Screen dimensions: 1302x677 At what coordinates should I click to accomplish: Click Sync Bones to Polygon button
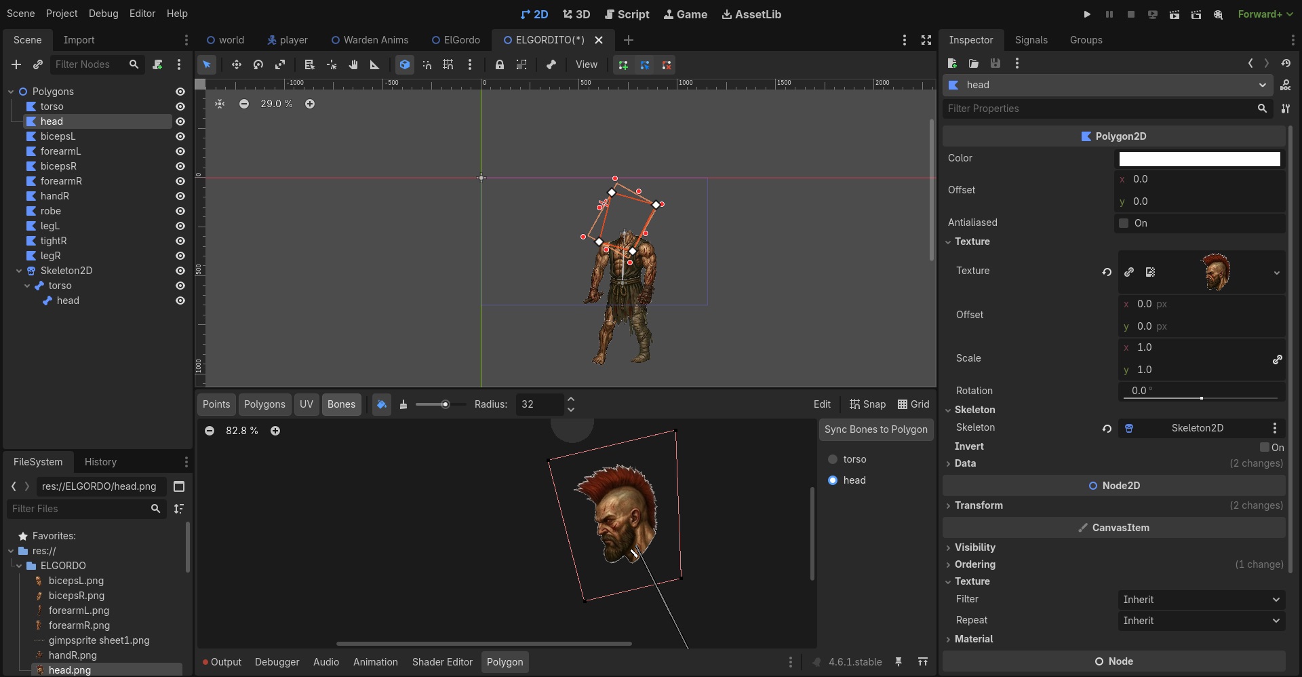875,429
